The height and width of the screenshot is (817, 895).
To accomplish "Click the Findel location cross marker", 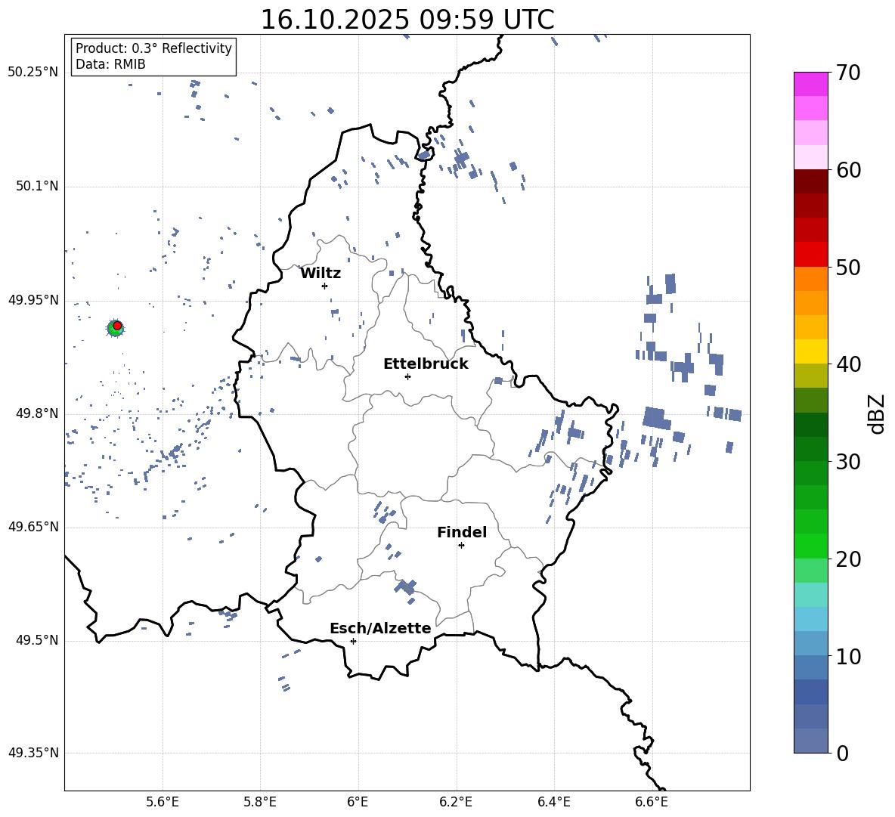I will pos(461,546).
